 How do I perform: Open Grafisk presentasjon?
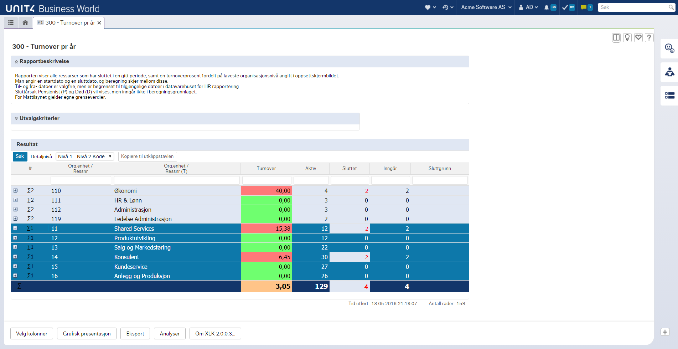(87, 334)
